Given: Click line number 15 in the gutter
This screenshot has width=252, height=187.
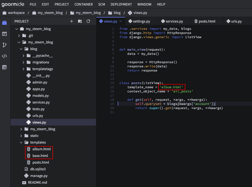Looking at the screenshot, I should [x=112, y=87].
